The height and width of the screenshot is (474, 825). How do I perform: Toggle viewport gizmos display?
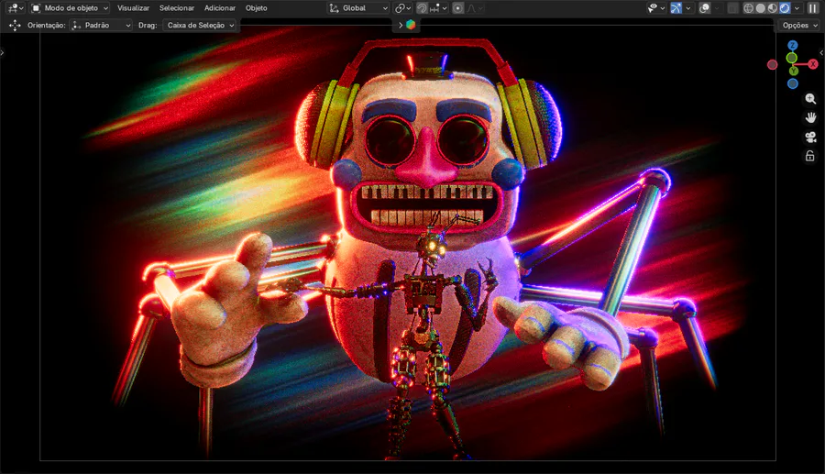coord(676,8)
